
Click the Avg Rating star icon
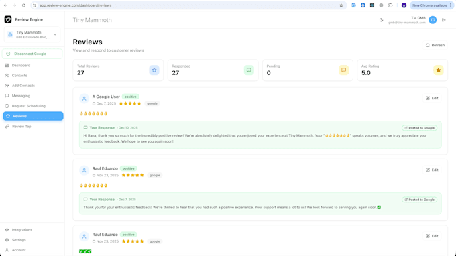(439, 70)
